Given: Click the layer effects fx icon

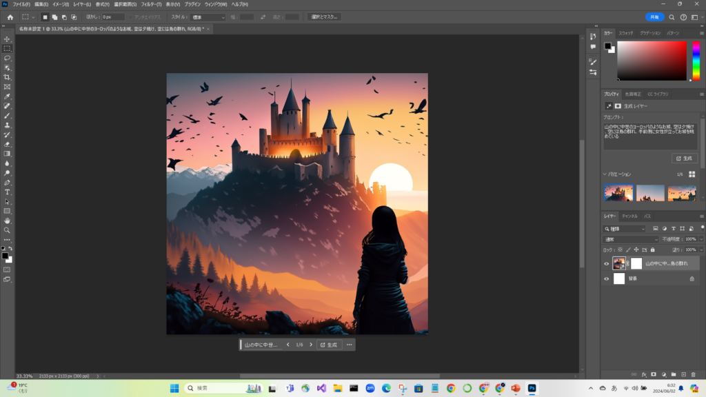Looking at the screenshot, I should pos(643,374).
